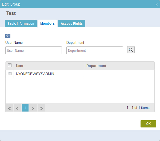The height and width of the screenshot is (141, 160).
Task: Switch to the Access Rights tab
Action: coord(72,24)
